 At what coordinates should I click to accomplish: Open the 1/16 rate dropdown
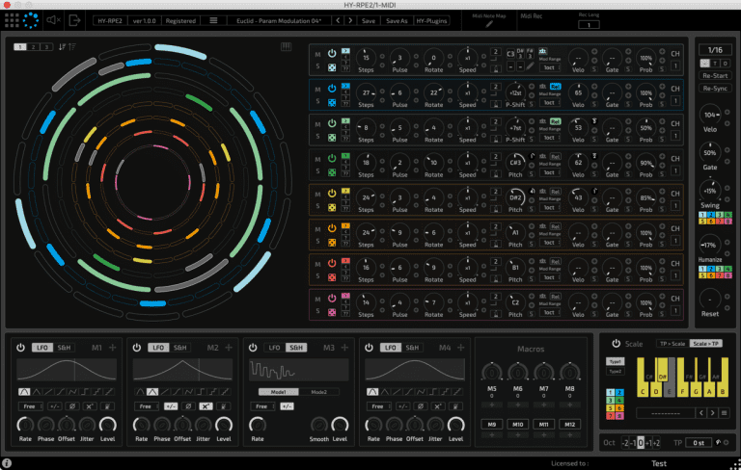click(x=713, y=49)
